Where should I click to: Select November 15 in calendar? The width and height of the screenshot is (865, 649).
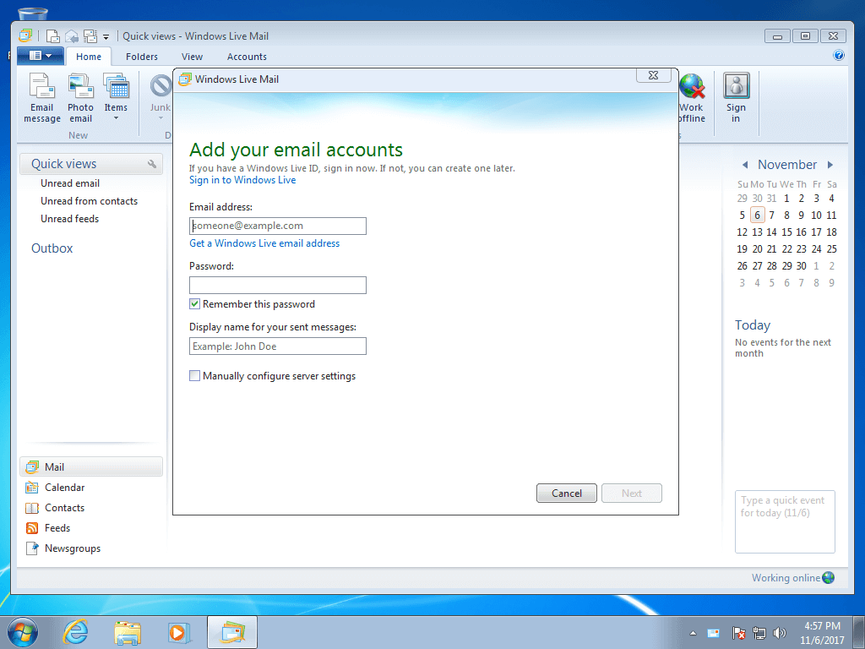[786, 232]
